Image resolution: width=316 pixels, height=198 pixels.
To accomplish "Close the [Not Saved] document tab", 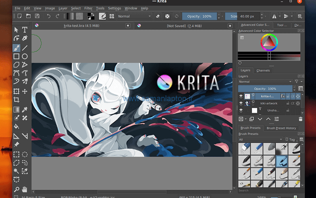I will point(230,26).
